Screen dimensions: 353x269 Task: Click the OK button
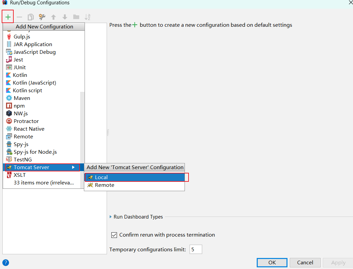click(x=272, y=262)
